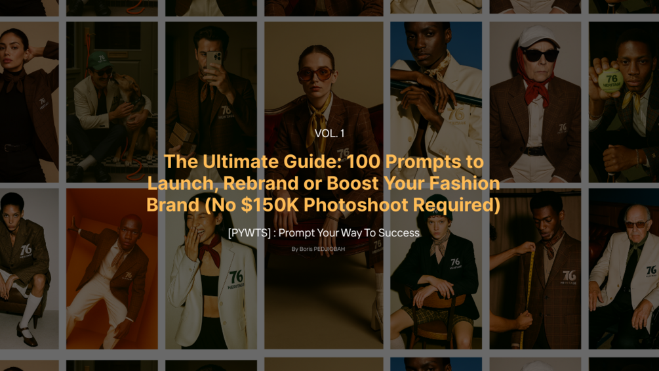Image resolution: width=659 pixels, height=371 pixels.
Task: Select the elderly man in cream blazer photo
Action: 624,269
